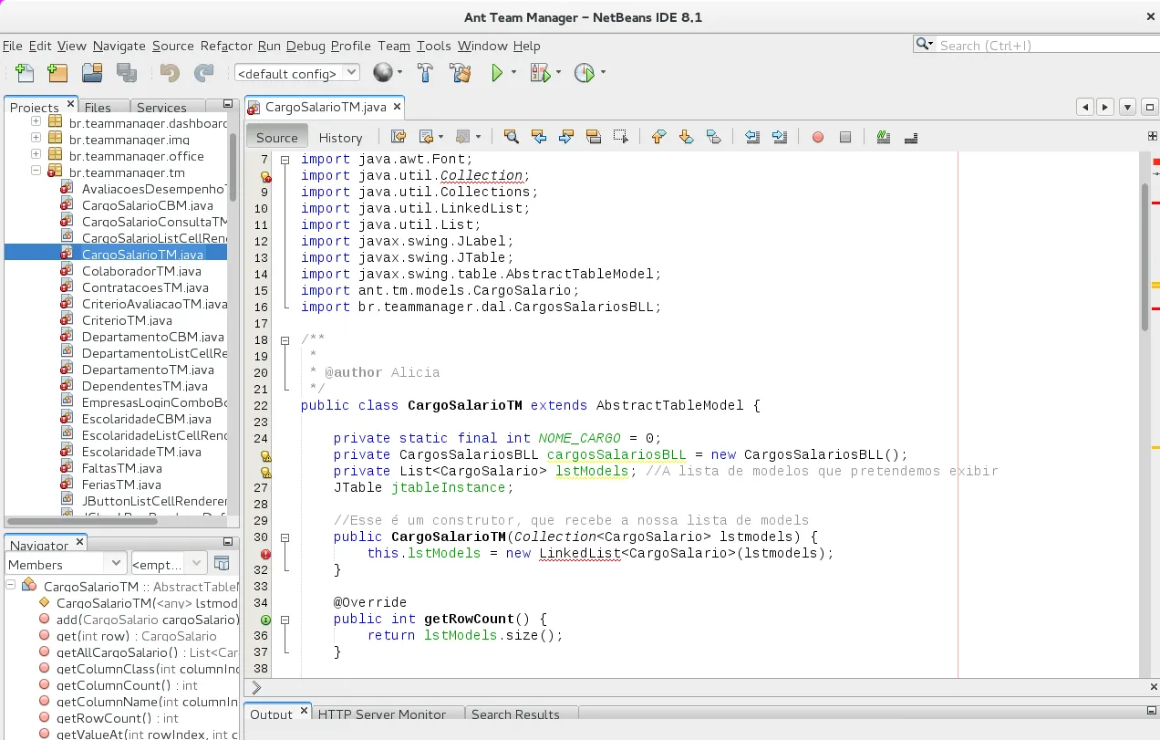
Task: Select ColaboradorTM.java in project tree
Action: 141,271
